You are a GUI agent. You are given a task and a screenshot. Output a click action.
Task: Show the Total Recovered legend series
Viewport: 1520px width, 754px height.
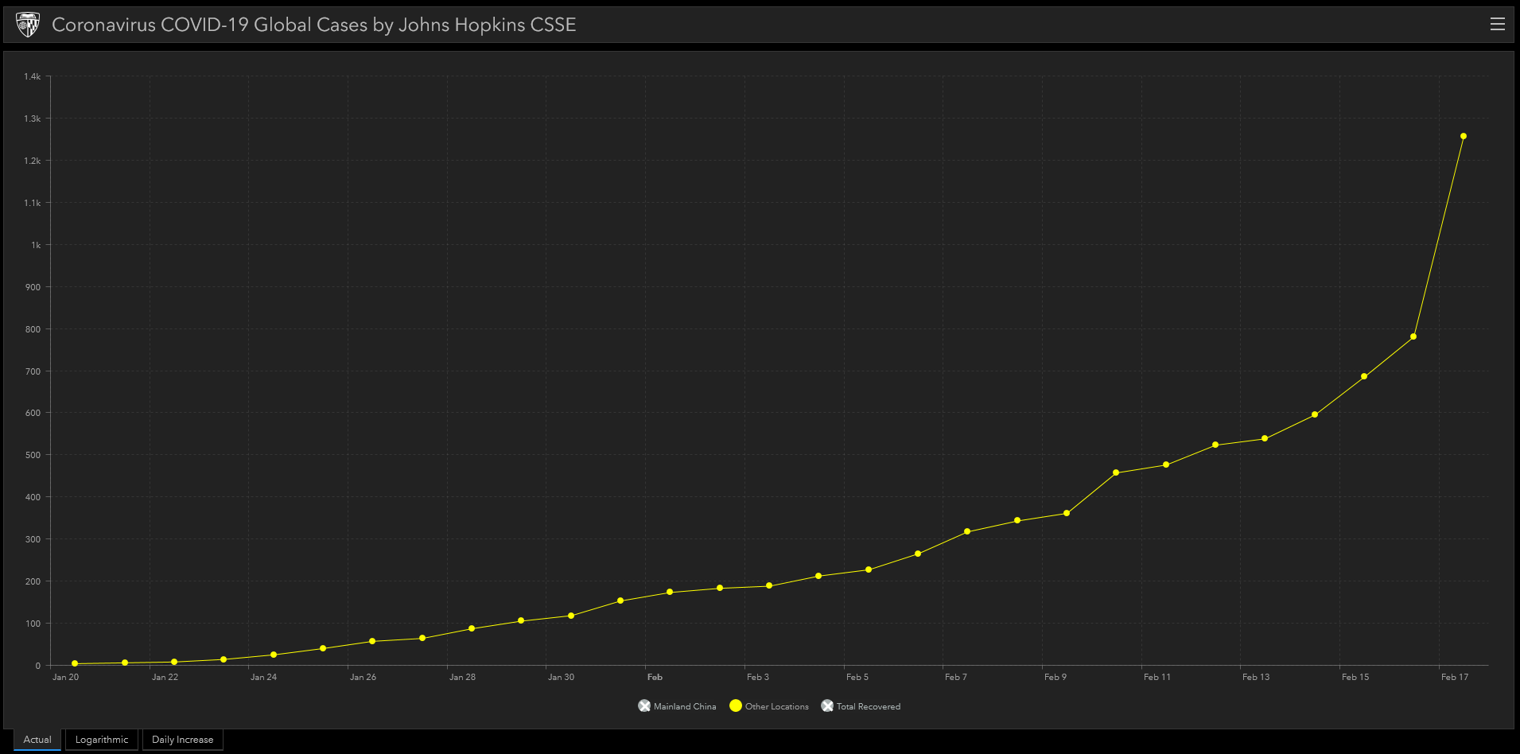827,706
